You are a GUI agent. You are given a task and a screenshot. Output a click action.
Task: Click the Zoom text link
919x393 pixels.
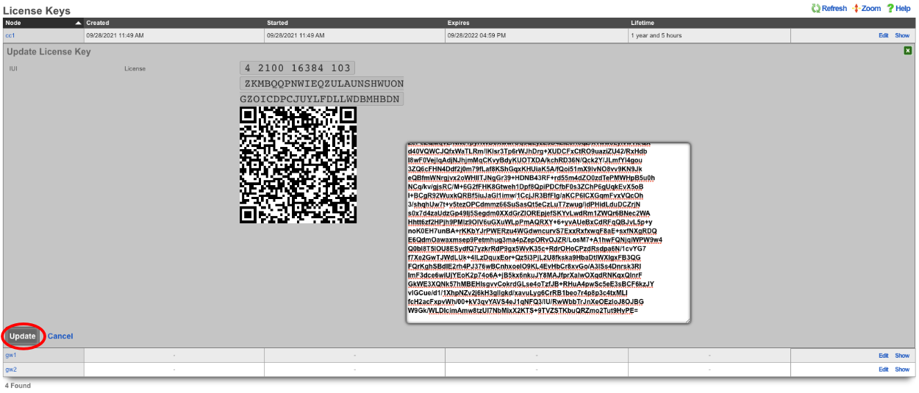click(871, 9)
